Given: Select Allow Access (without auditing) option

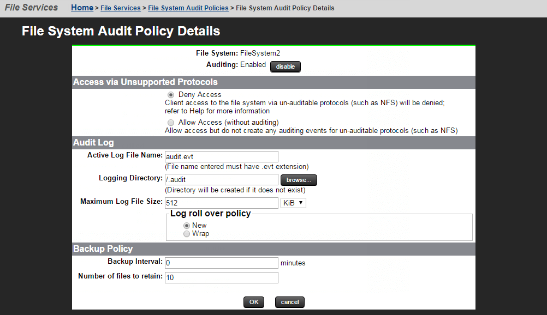Looking at the screenshot, I should pos(170,123).
